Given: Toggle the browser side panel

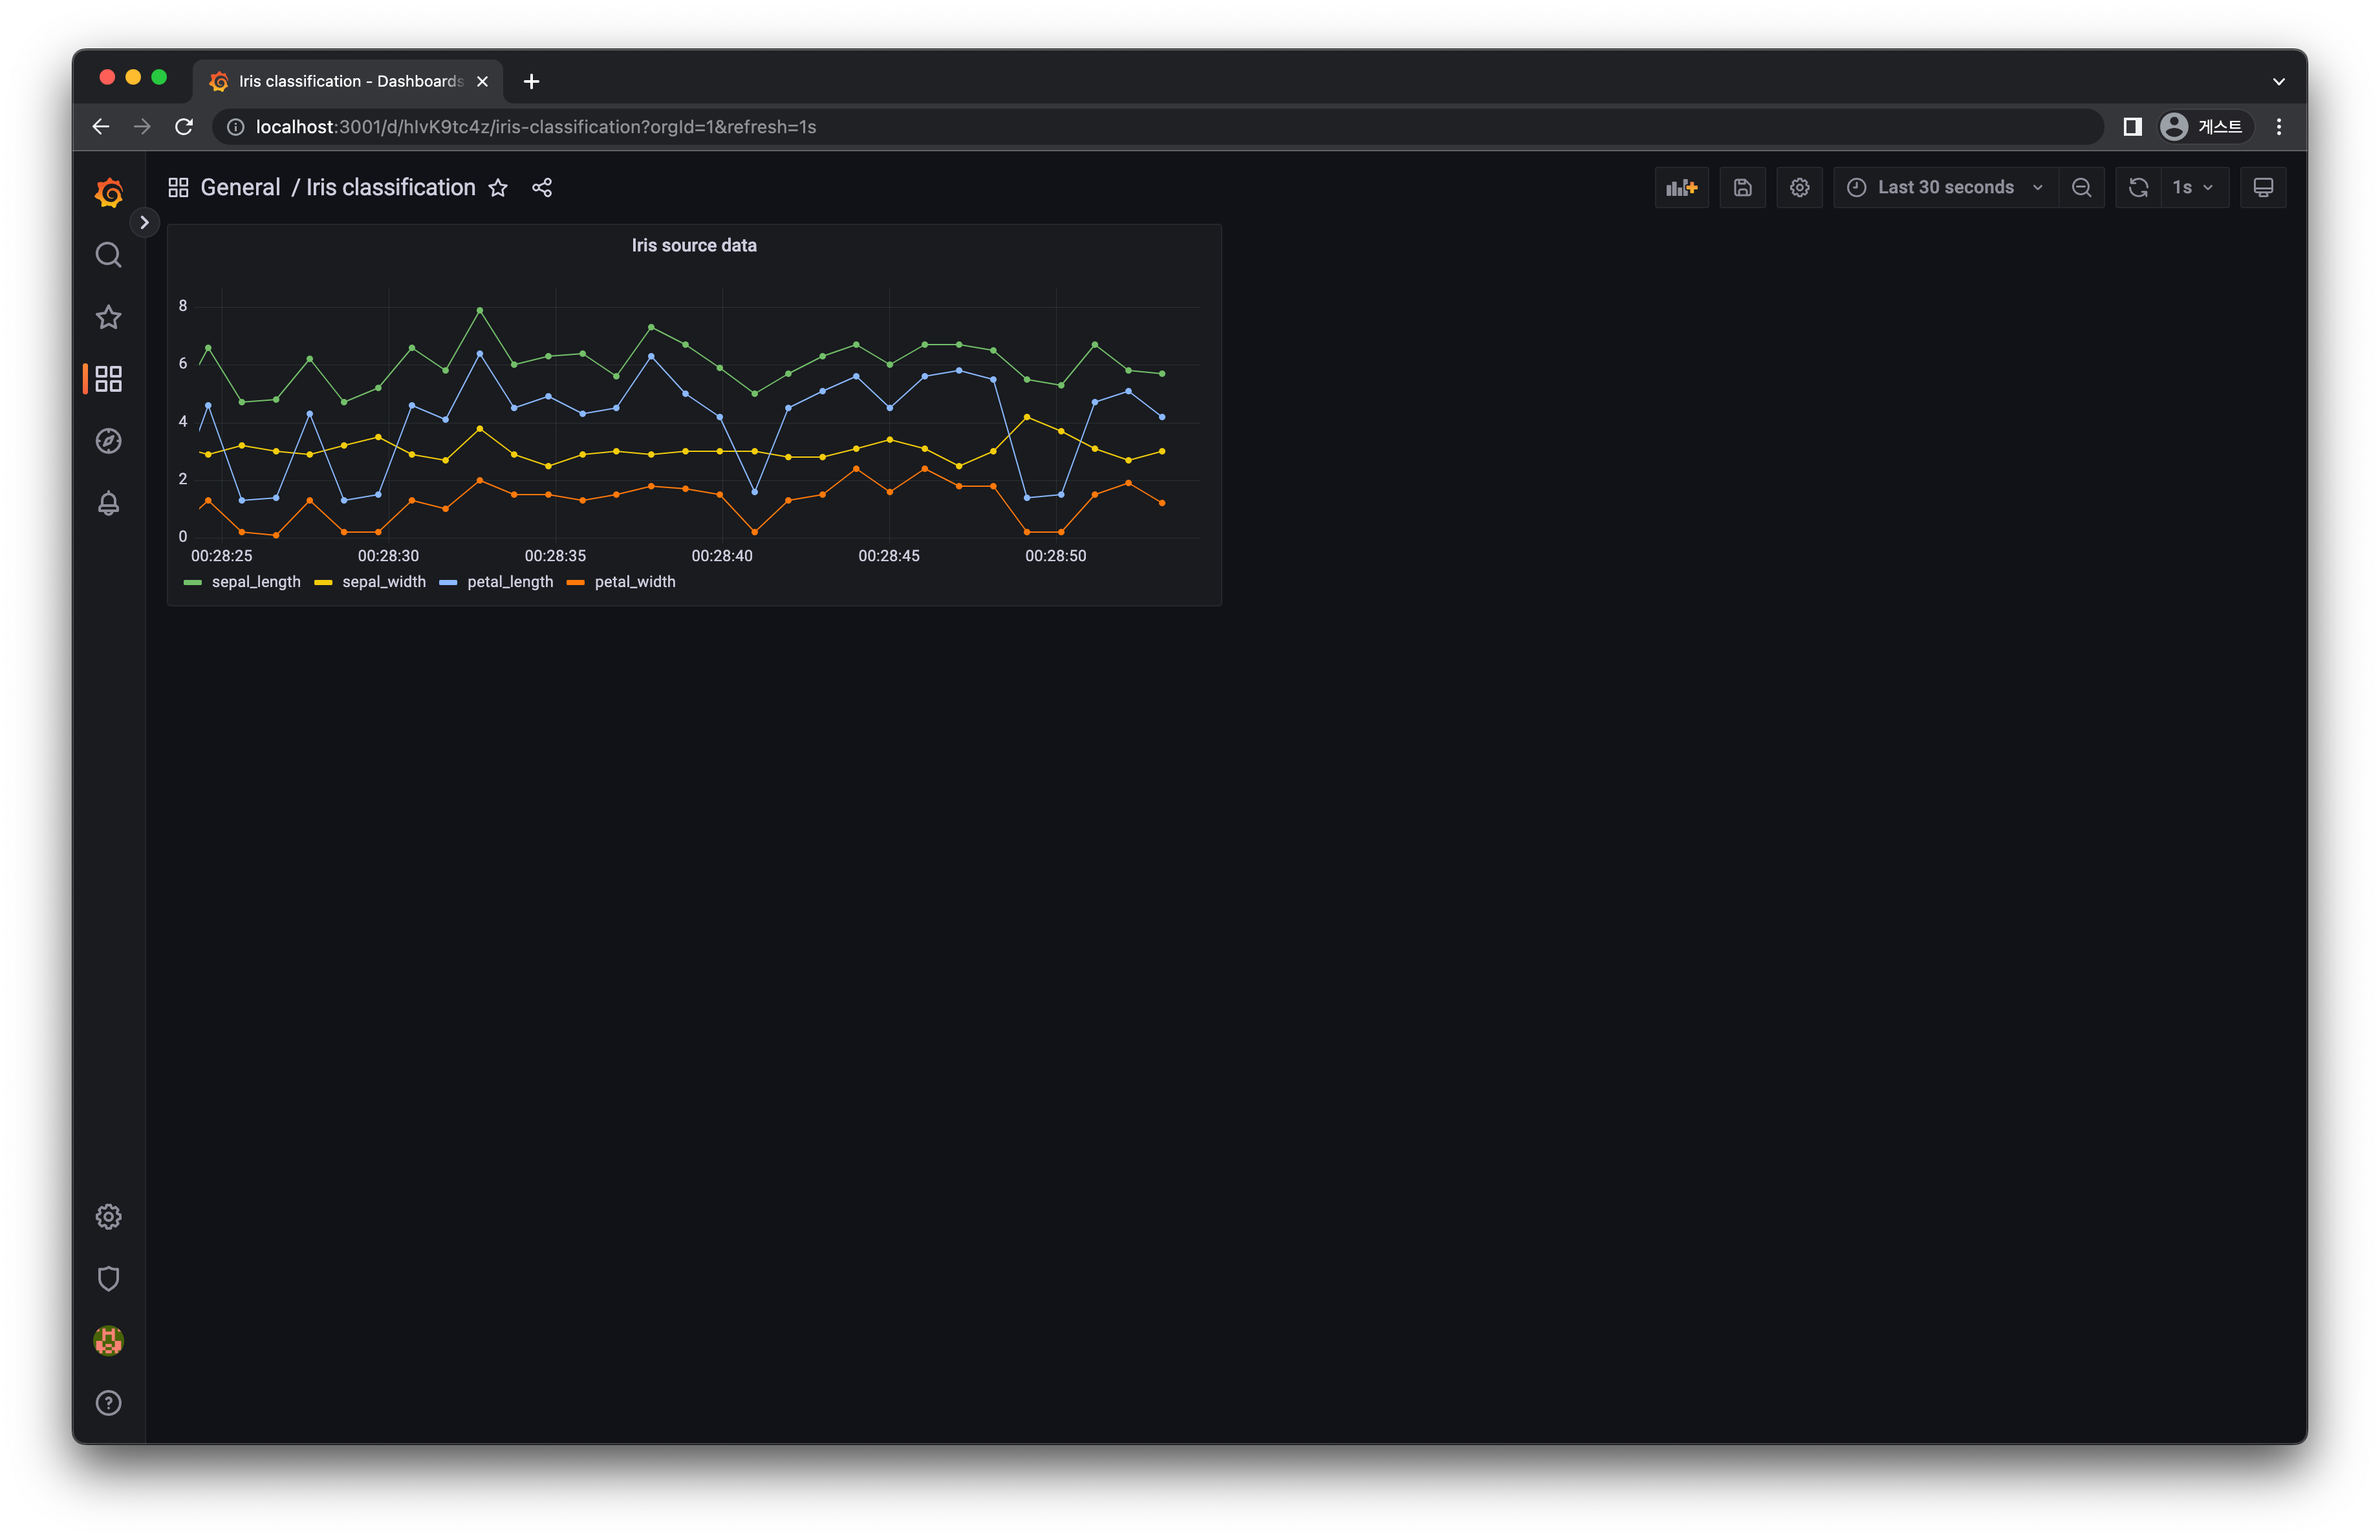Looking at the screenshot, I should click(2132, 127).
